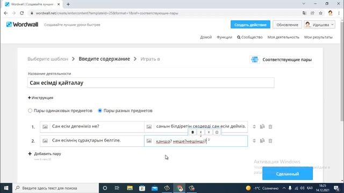Duplicate row 1 pair
This screenshot has width=344, height=193.
(x=262, y=127)
